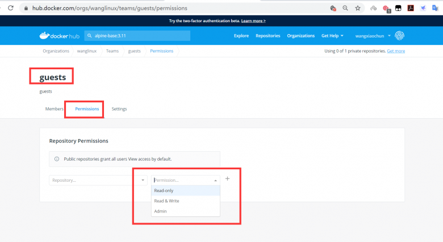This screenshot has width=443, height=242.
Task: Open the wanglinux breadcrumb
Action: (87, 51)
